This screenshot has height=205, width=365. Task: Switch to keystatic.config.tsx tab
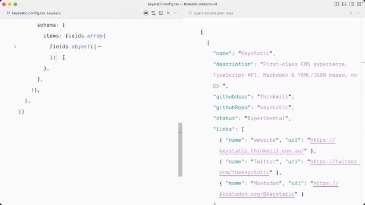click(x=34, y=13)
